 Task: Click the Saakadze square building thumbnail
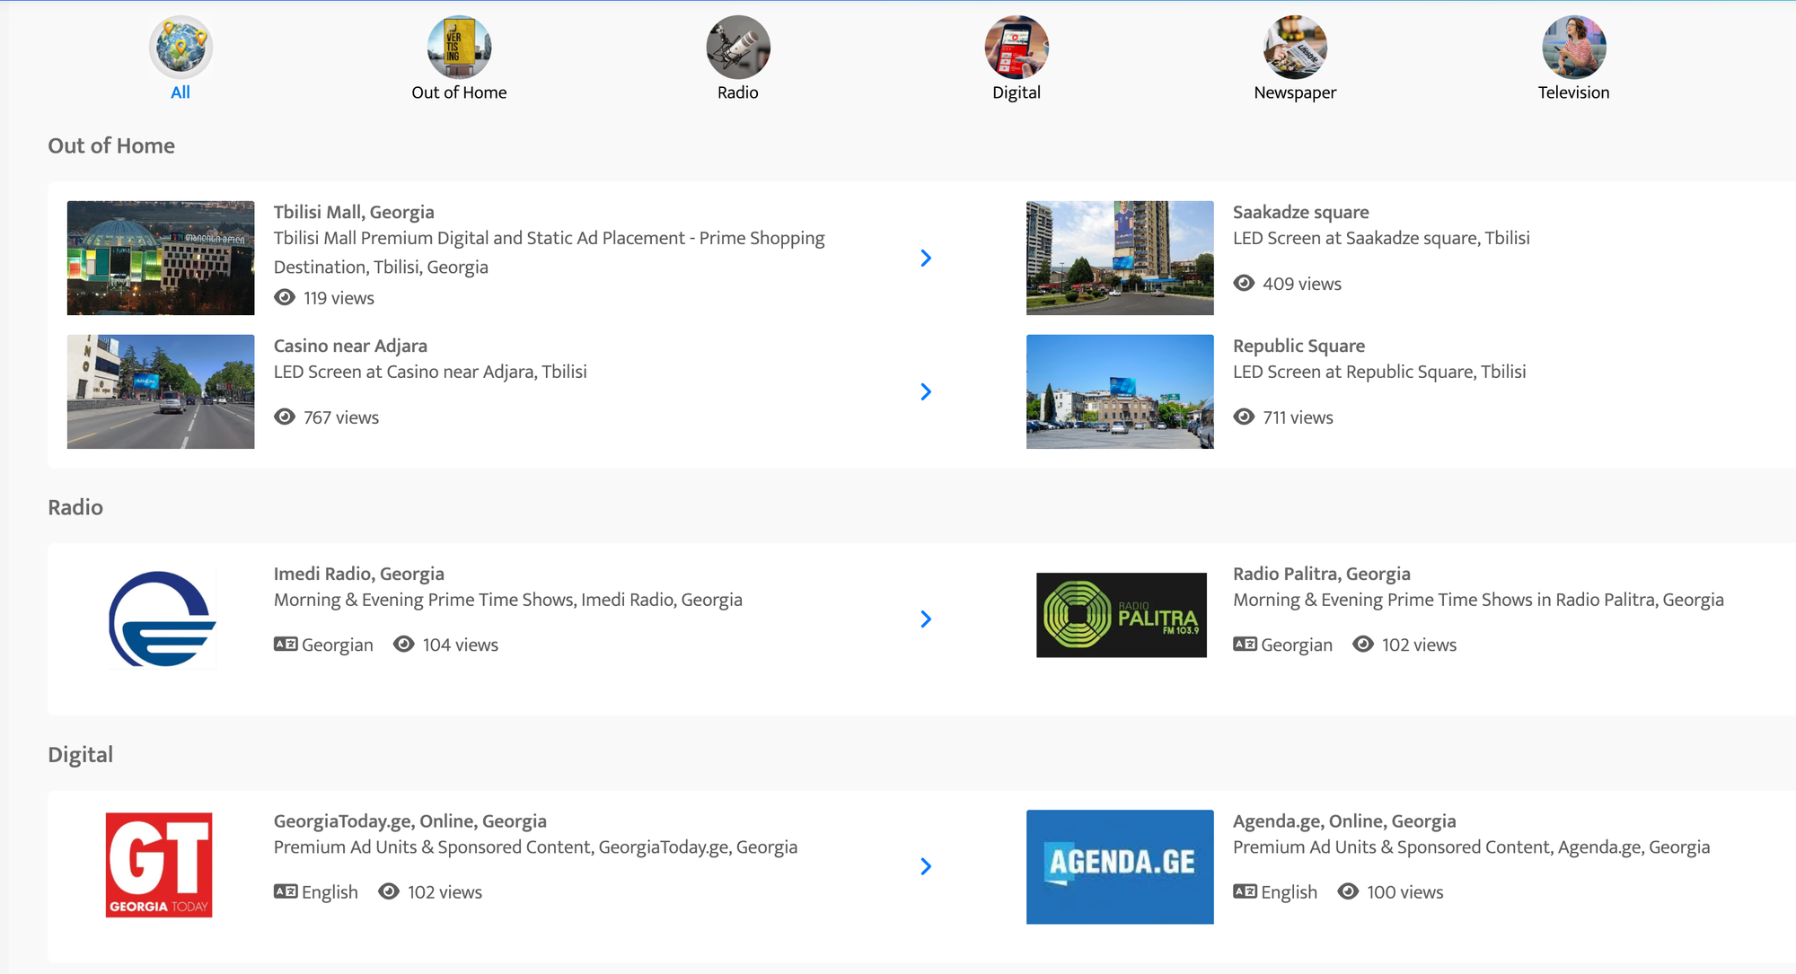(1120, 258)
